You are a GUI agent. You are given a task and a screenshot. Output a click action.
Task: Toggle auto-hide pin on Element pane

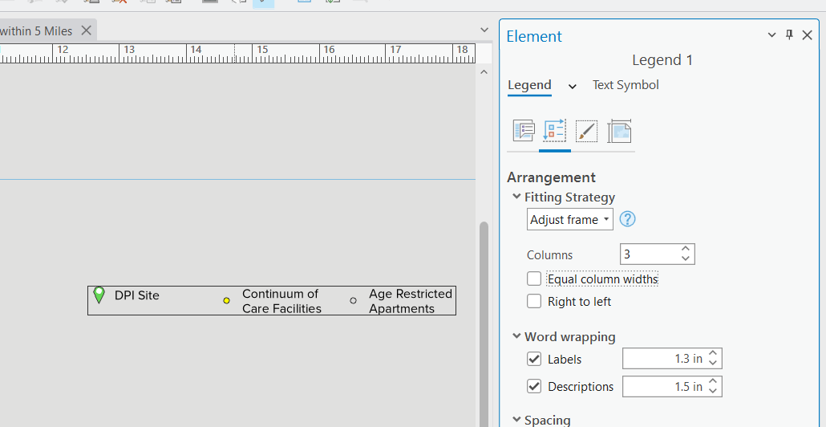(789, 35)
